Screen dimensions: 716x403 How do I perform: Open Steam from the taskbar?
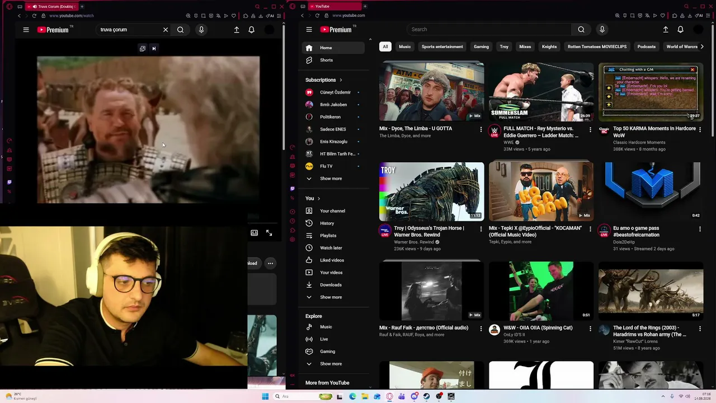click(426, 396)
